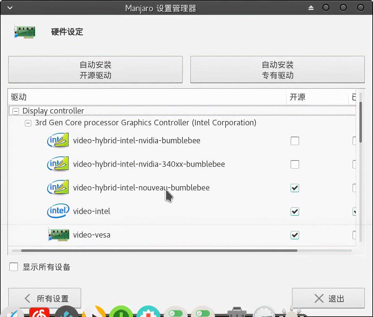The height and width of the screenshot is (317, 373).
Task: Click 自动安装专有驱动 button
Action: (277, 70)
